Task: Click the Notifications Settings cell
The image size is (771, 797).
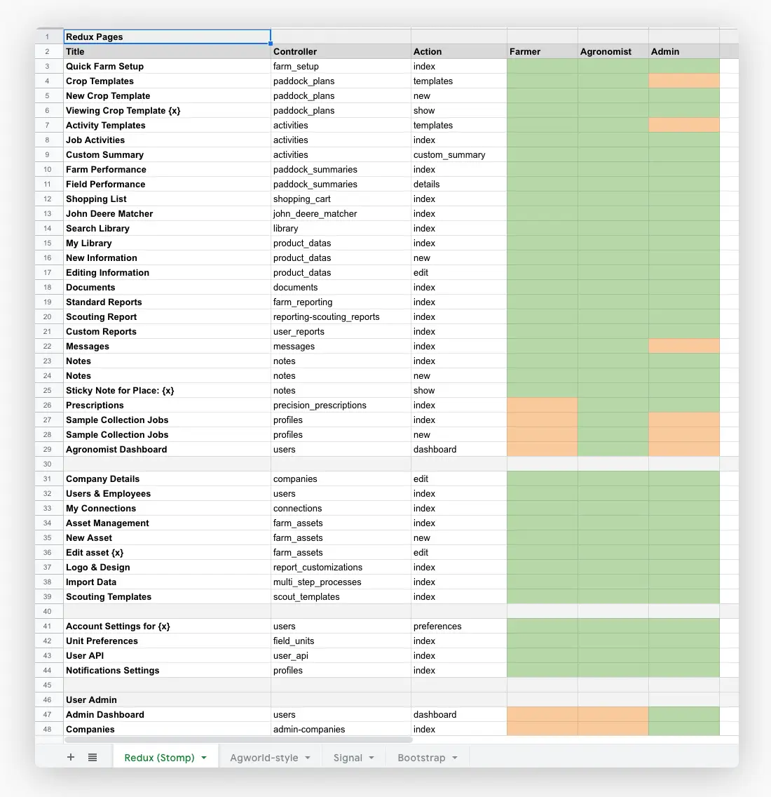Action: pyautogui.click(x=168, y=671)
